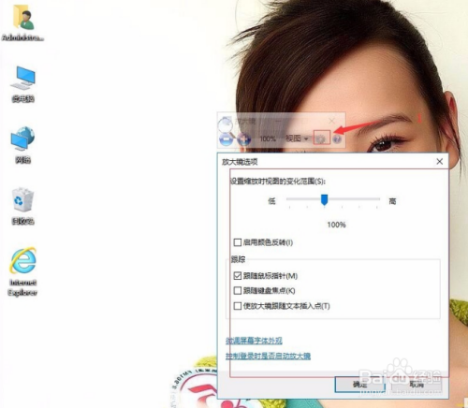Enable 启用颜色反转 checkbox
The image size is (468, 408).
point(238,242)
